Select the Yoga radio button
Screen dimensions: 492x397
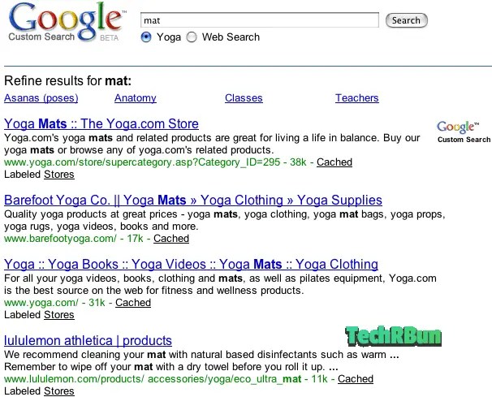point(146,37)
